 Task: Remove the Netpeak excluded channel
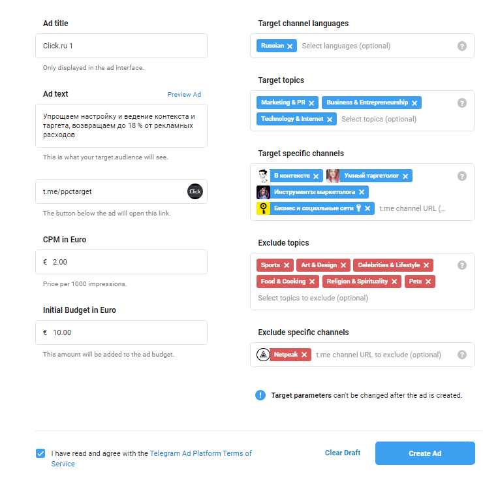pos(304,355)
